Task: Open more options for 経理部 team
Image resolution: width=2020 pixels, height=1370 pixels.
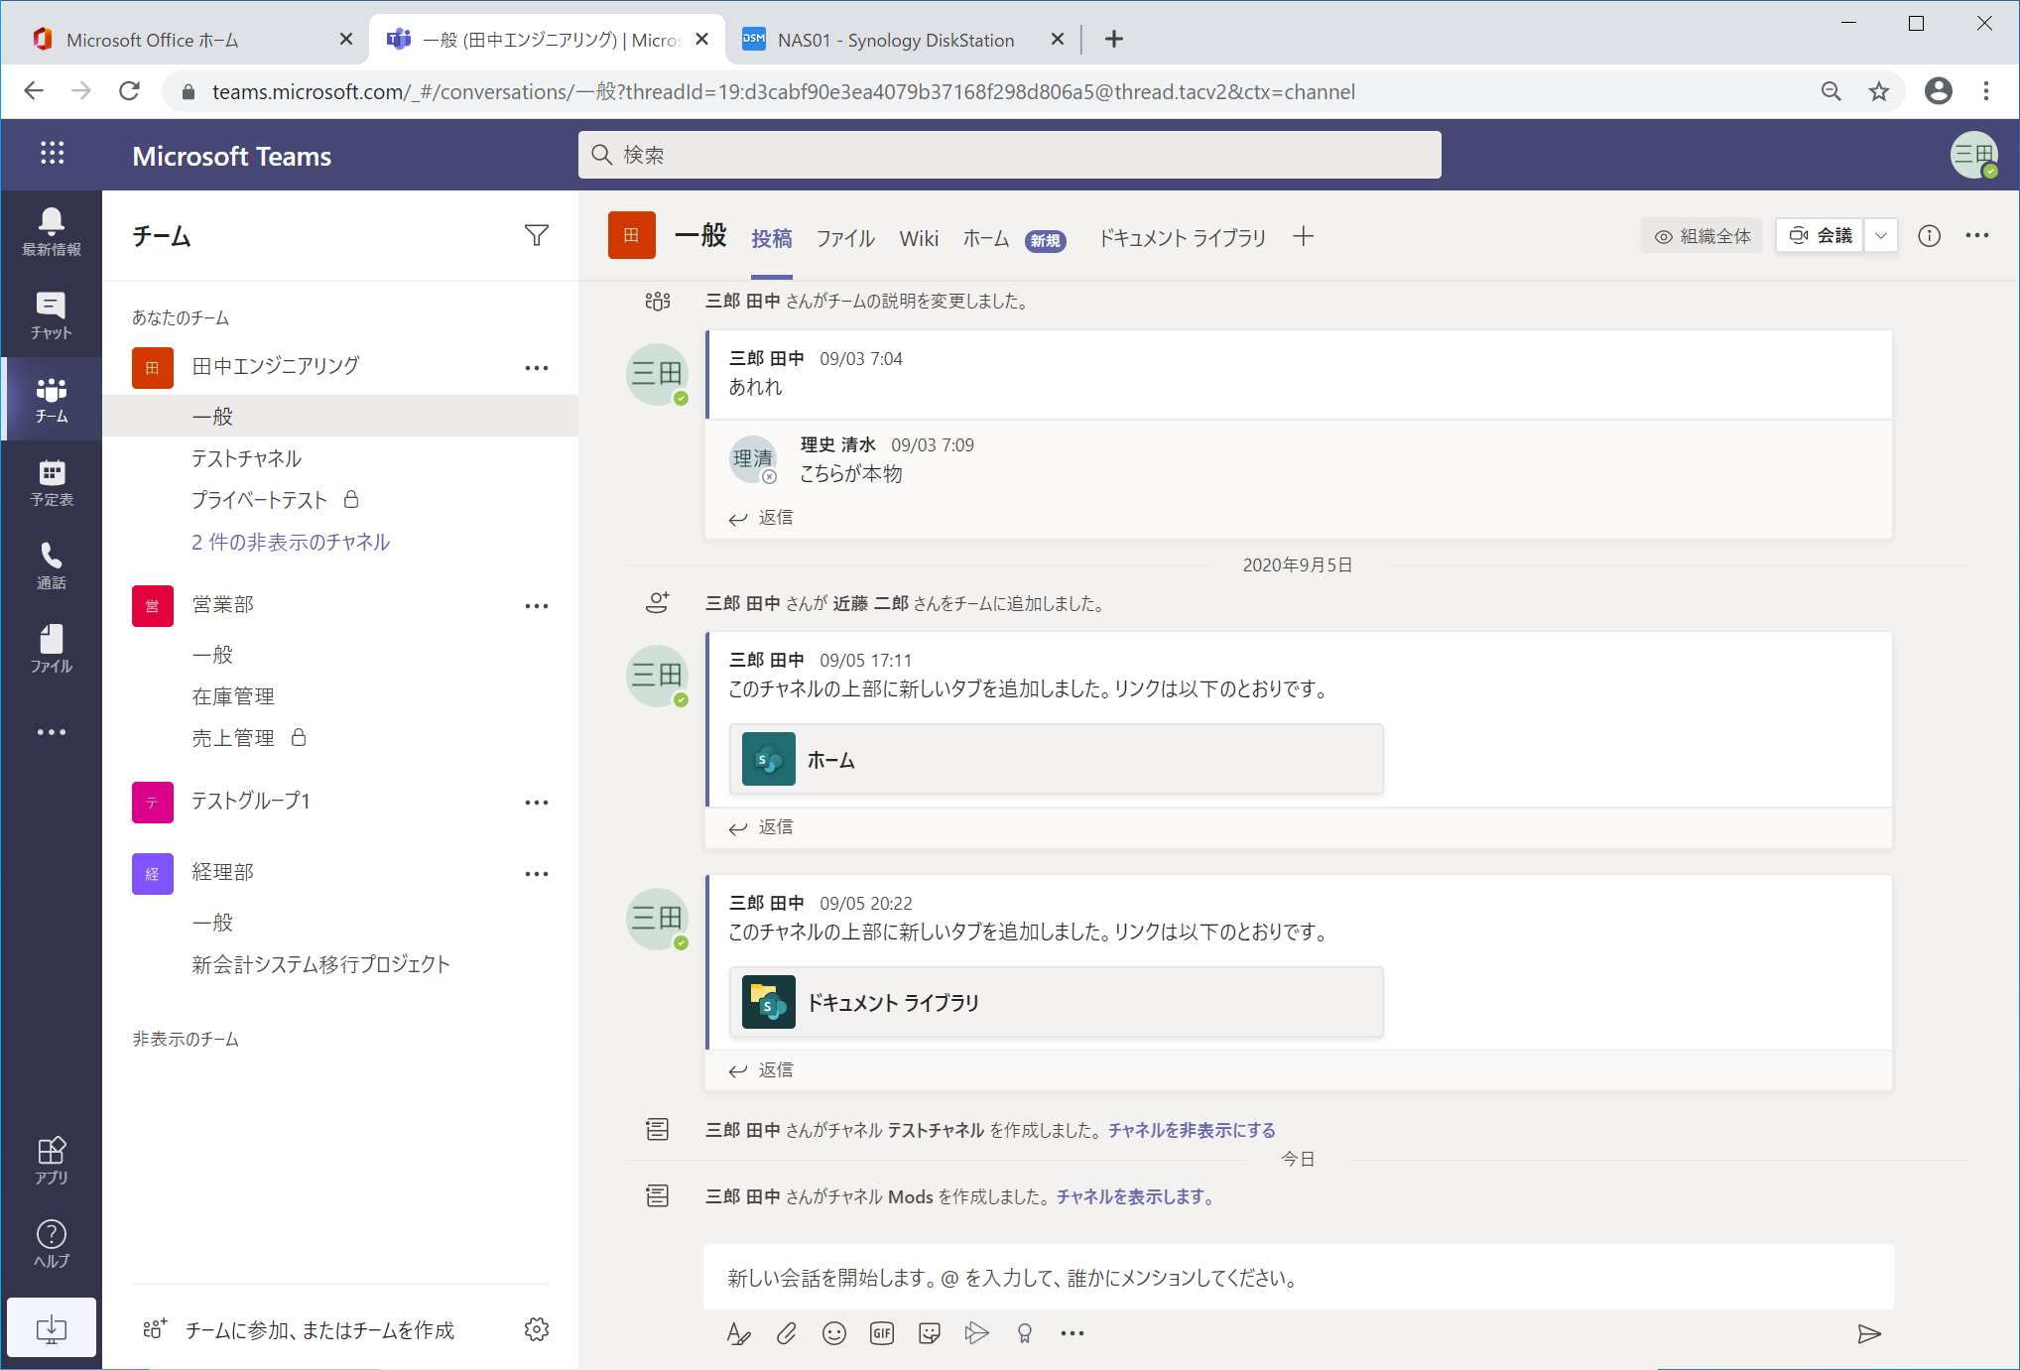Action: 536,874
